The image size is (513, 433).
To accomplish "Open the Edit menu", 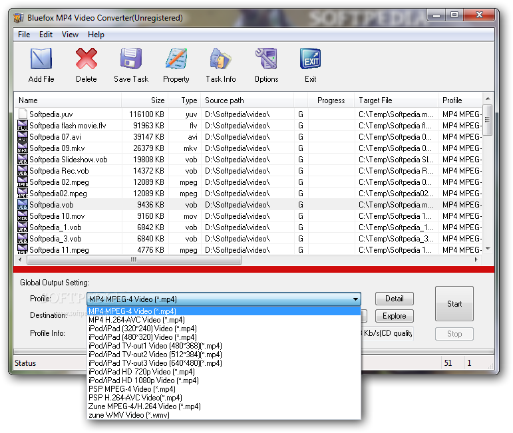I will [46, 35].
